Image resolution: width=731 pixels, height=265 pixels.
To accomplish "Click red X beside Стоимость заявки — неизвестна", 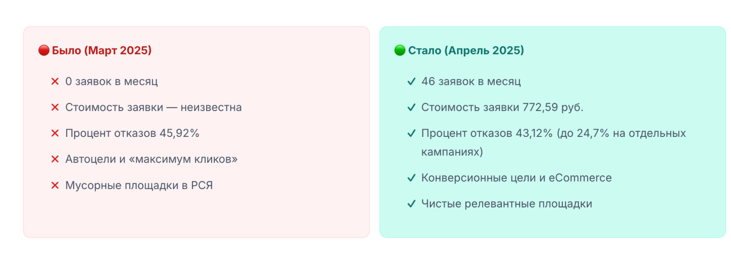I will click(x=55, y=107).
